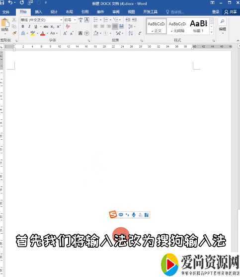This screenshot has width=240, height=277.
Task: Switch to the 设计 (Design) tab
Action: [x=54, y=12]
